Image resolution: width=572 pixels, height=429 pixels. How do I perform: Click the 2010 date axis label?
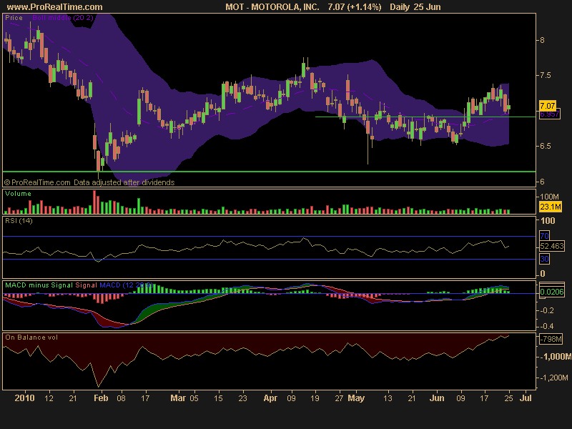point(24,398)
